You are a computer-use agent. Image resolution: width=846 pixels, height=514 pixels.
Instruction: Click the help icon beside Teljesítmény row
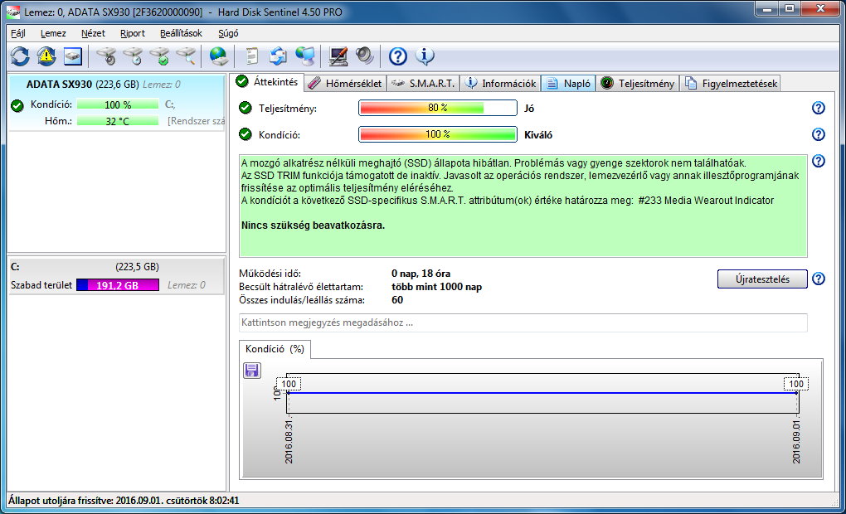coord(819,108)
